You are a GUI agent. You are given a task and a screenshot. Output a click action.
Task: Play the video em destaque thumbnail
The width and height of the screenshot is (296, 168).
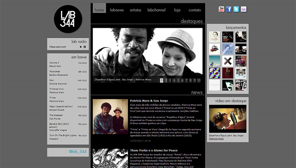pyautogui.click(x=228, y=119)
